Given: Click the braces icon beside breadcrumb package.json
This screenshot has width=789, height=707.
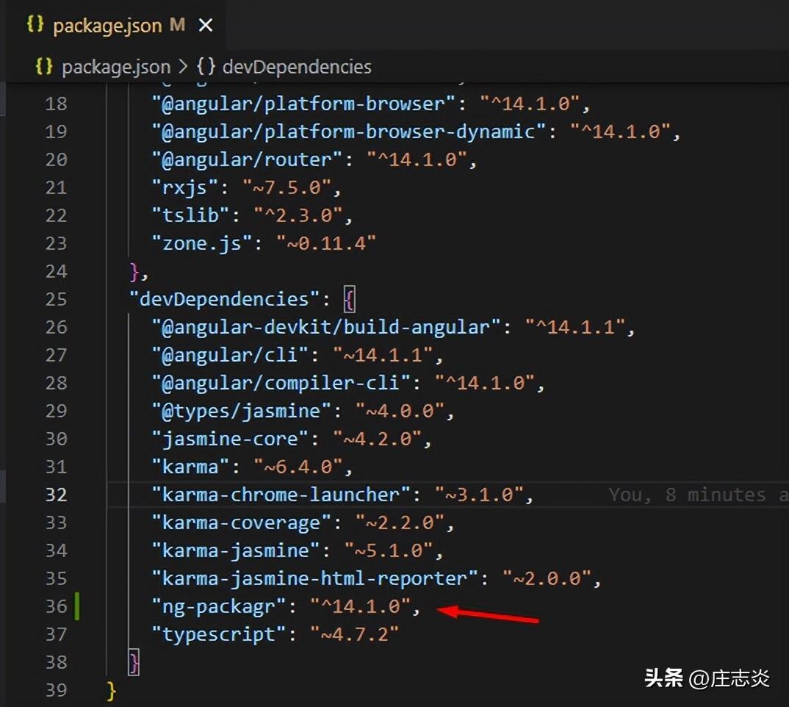Looking at the screenshot, I should point(44,67).
